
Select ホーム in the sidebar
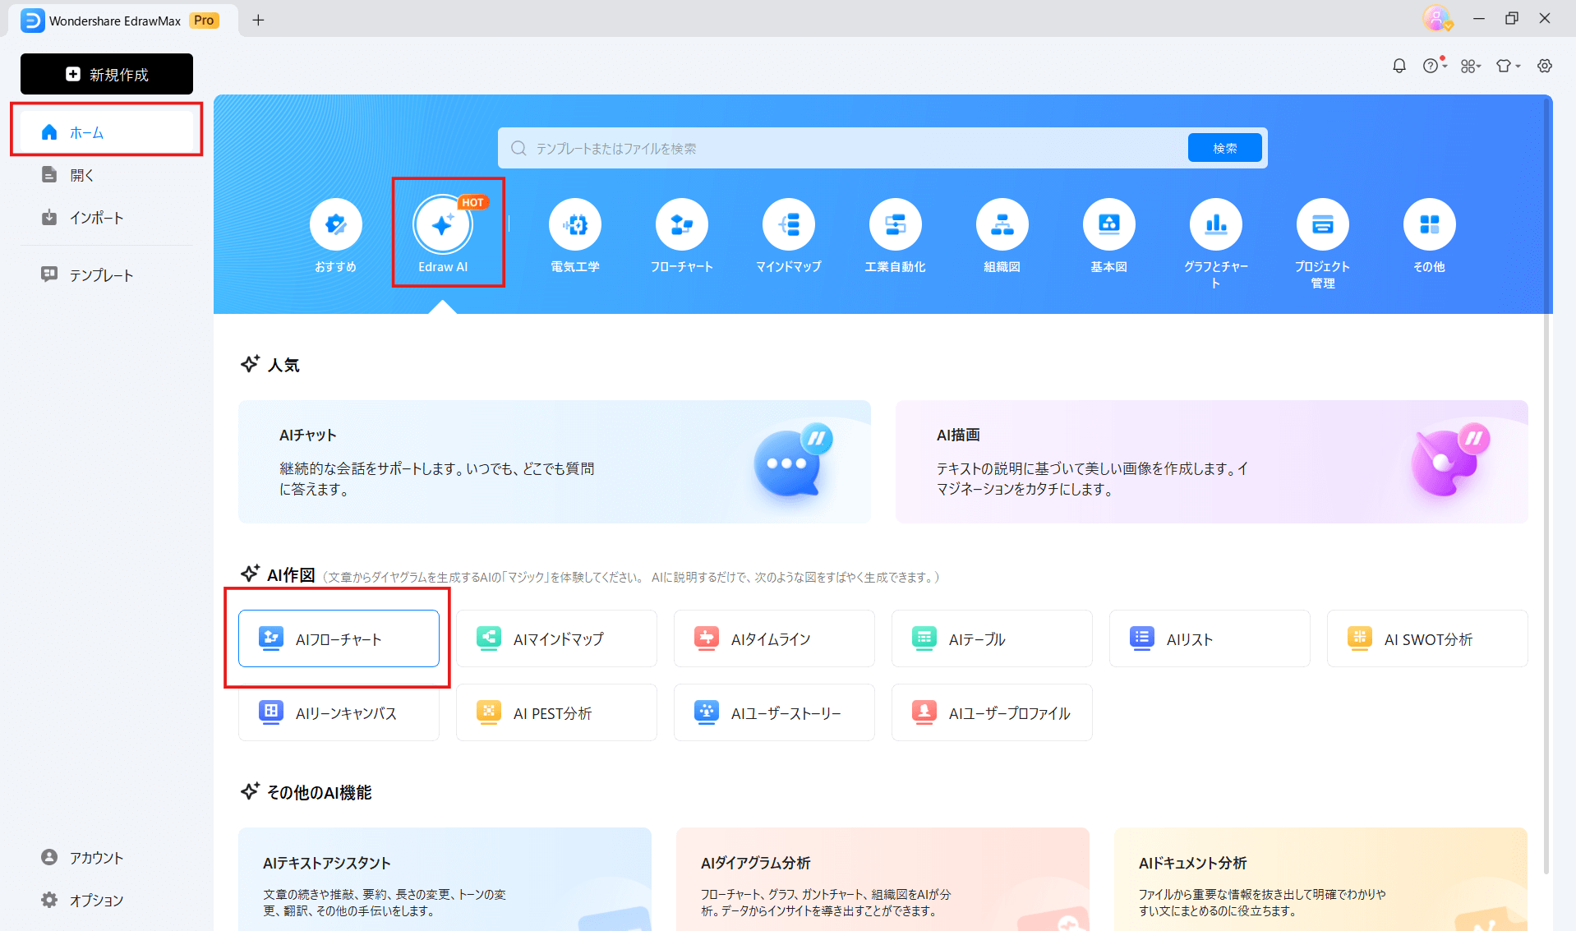tap(107, 131)
